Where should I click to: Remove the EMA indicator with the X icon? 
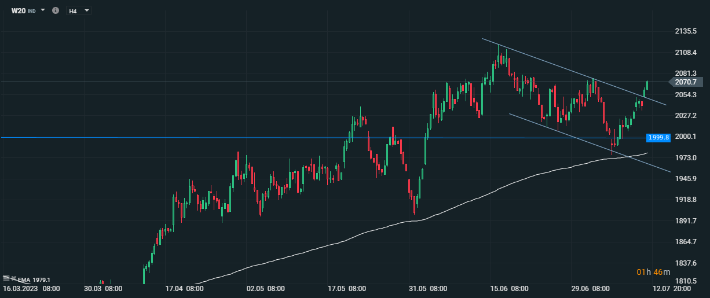point(14,278)
